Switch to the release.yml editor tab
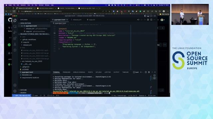Screen dimensions: 213x119 [77, 20]
